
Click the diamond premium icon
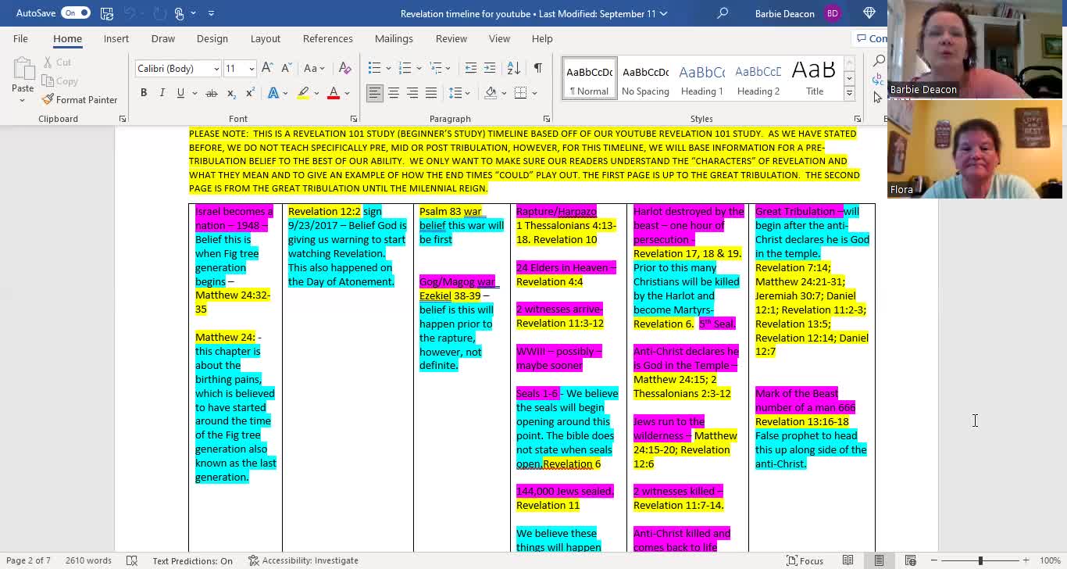[869, 13]
